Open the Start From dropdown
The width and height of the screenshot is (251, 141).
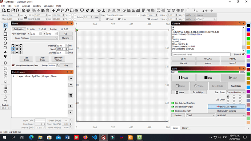(236, 93)
